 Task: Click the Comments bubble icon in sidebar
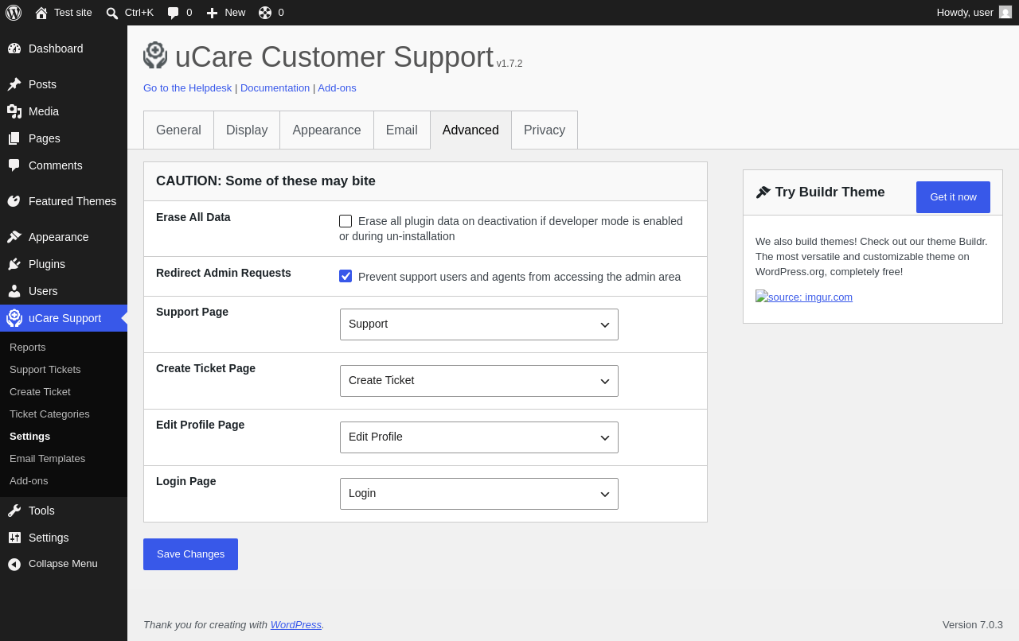pos(14,165)
